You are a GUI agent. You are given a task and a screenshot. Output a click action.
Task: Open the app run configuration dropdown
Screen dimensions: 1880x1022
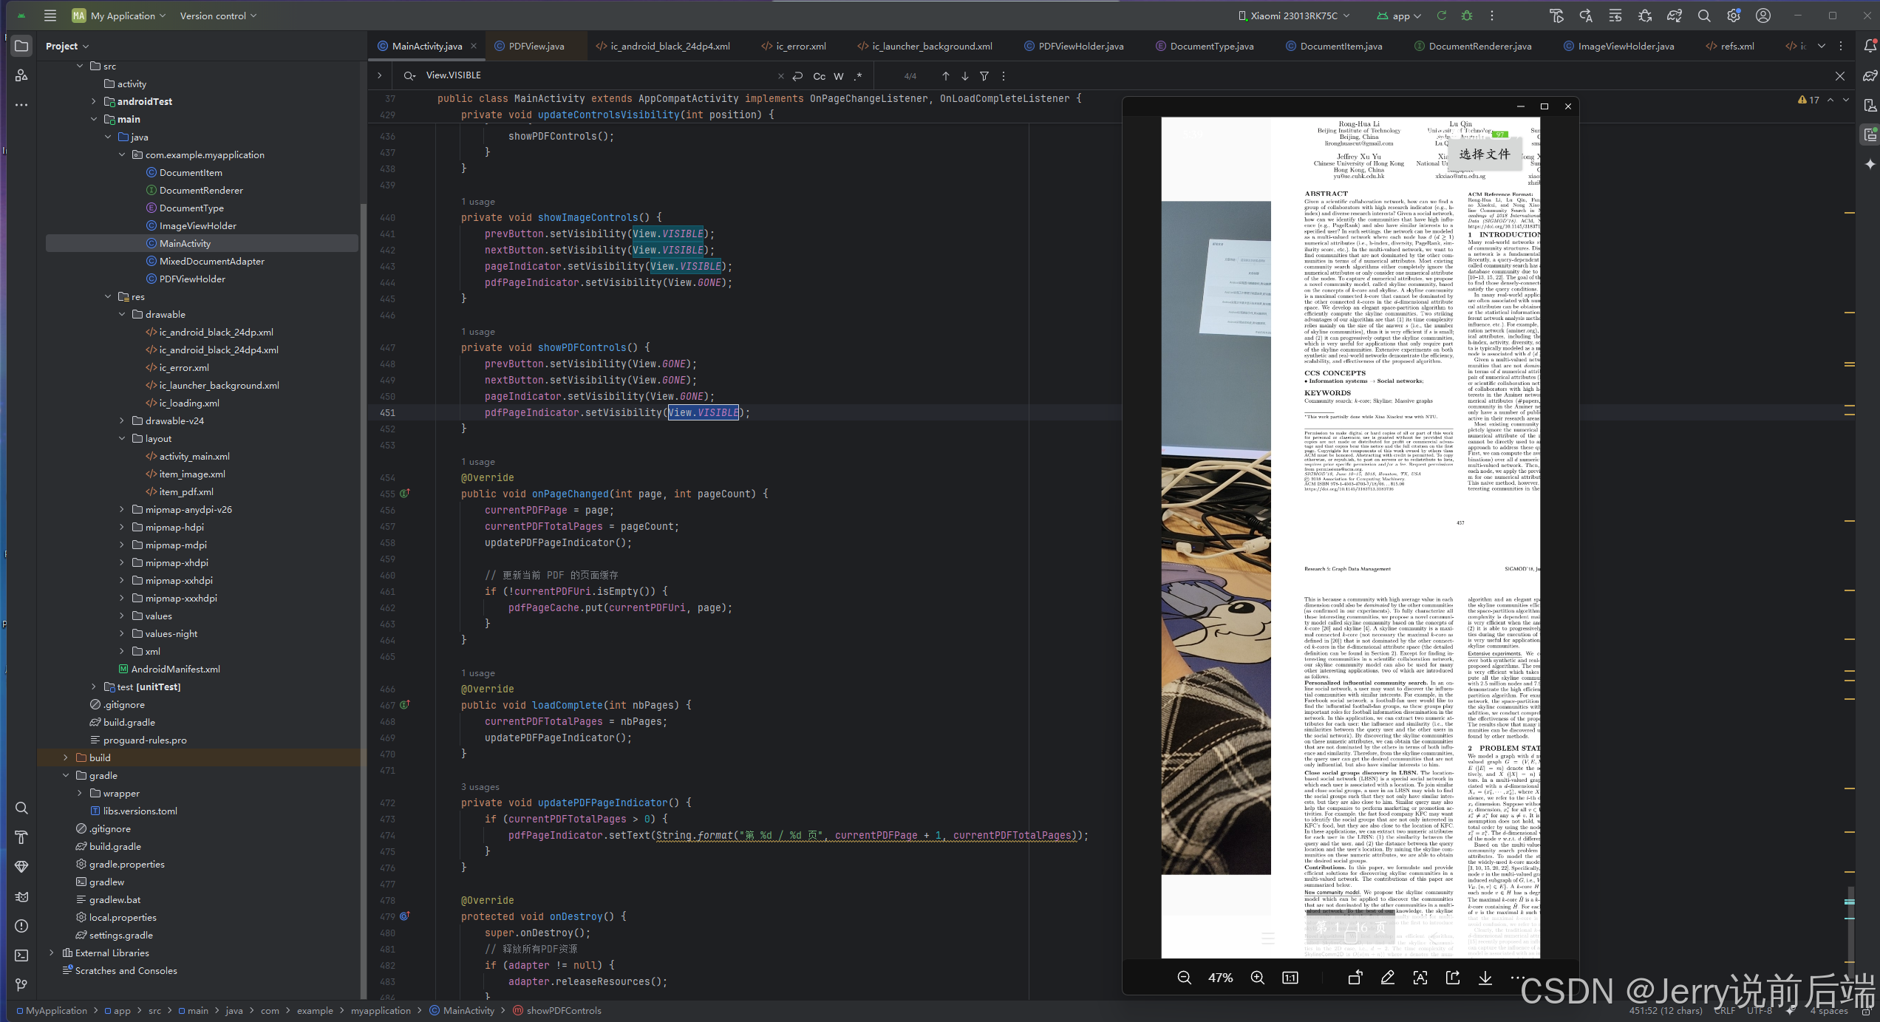[x=1400, y=16]
